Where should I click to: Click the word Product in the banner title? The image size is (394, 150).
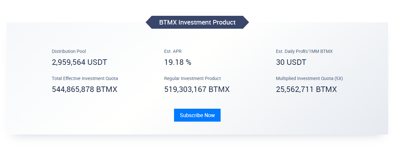pos(224,23)
